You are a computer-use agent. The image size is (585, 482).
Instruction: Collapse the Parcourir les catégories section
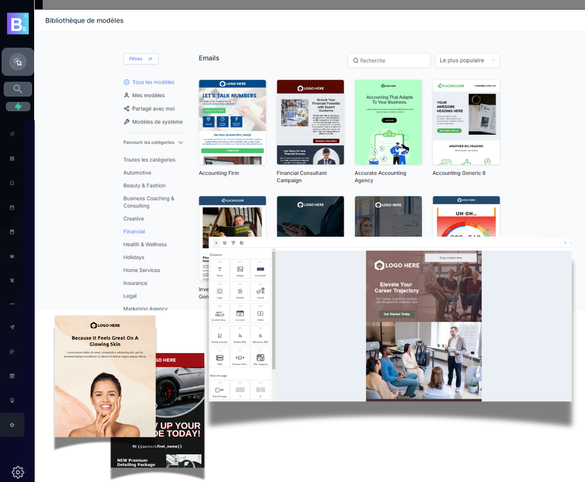point(153,142)
